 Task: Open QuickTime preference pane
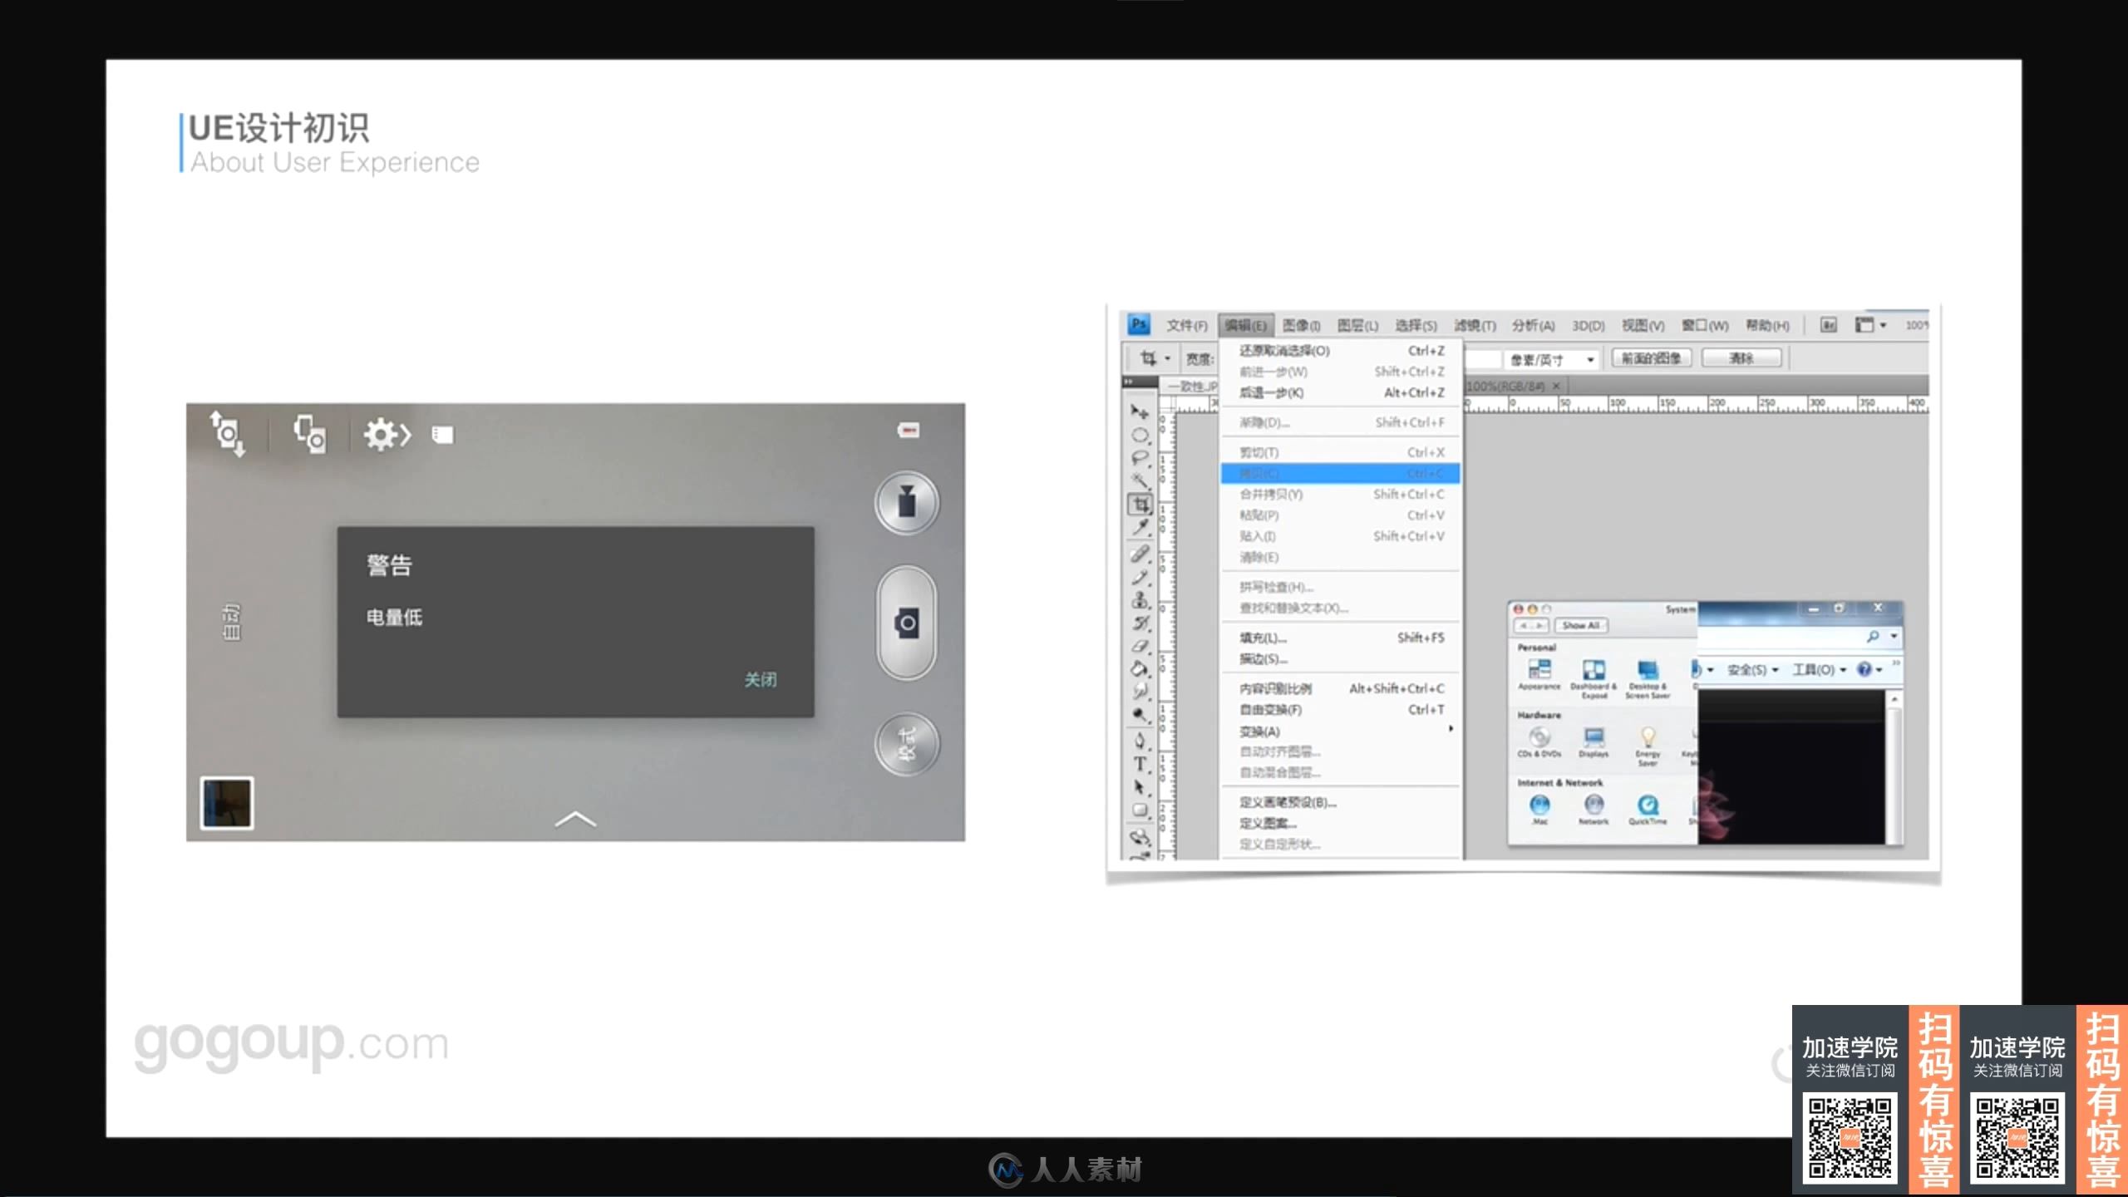click(x=1648, y=809)
